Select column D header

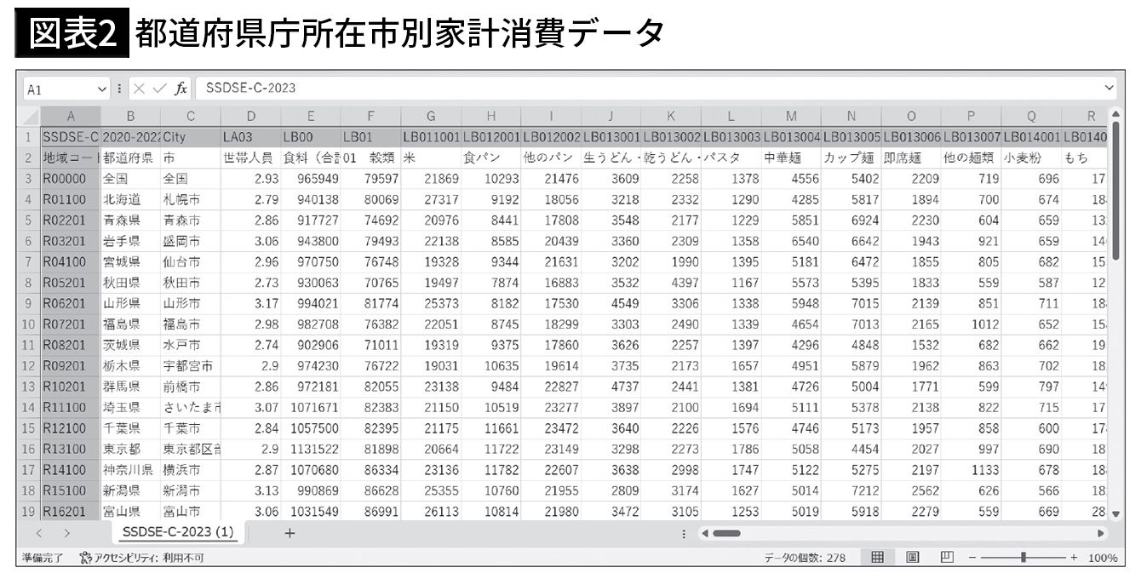pyautogui.click(x=250, y=117)
